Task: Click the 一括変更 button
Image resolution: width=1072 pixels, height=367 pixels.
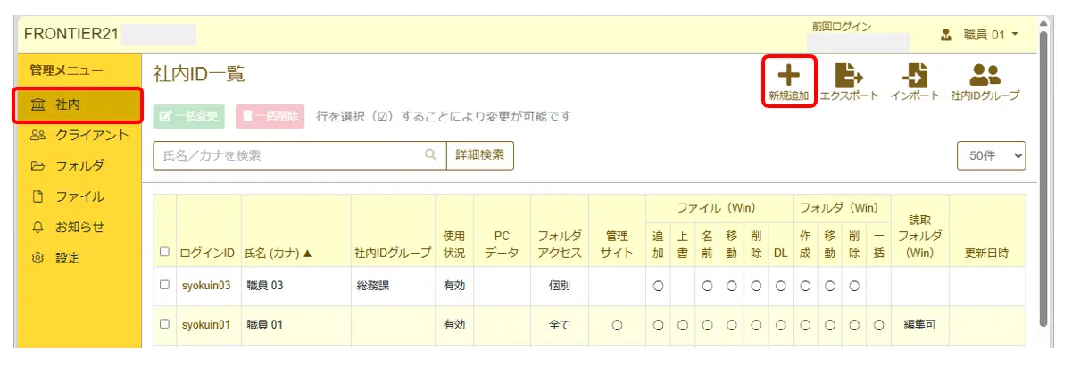Action: [x=189, y=116]
